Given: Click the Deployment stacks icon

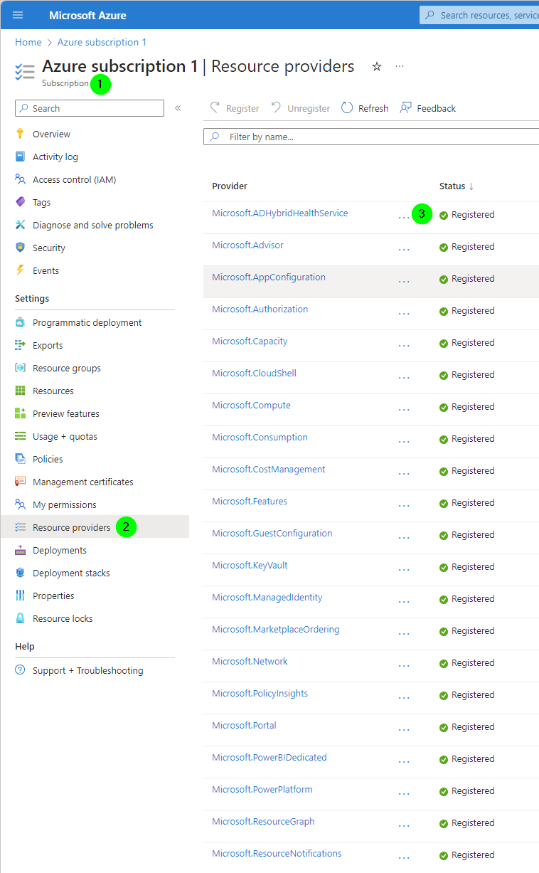Looking at the screenshot, I should tap(20, 573).
